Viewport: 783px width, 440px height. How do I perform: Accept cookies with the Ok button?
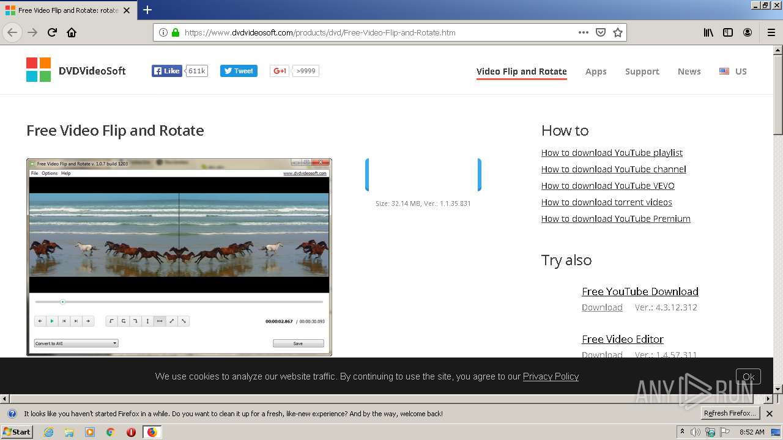(748, 376)
